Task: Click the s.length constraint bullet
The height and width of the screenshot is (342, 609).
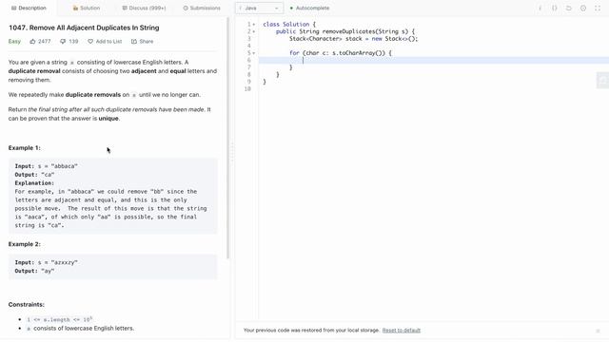Action: pos(59,319)
